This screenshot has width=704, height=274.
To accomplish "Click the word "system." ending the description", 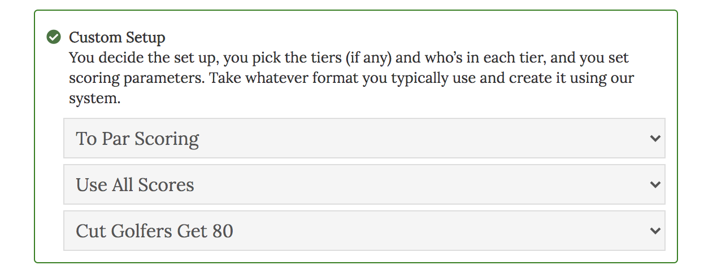I will click(95, 98).
